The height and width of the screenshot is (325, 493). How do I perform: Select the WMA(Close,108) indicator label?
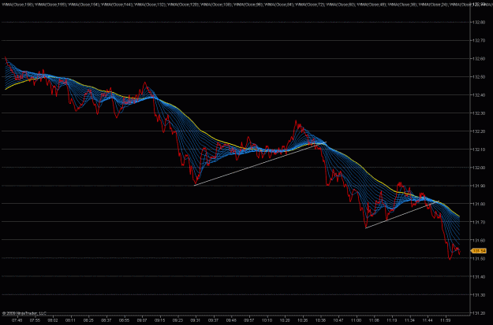pos(216,5)
